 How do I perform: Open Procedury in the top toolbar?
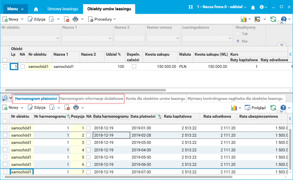pyautogui.click(x=102, y=19)
